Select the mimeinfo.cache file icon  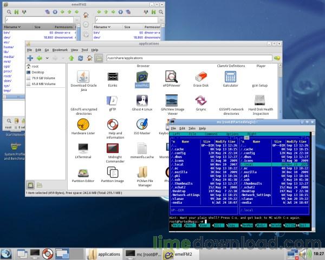142,148
